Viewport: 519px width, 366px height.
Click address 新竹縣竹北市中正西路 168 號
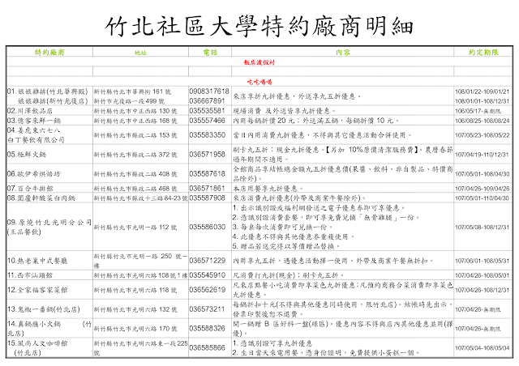click(135, 121)
